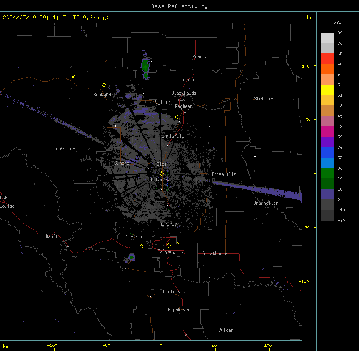
Task: Select the white asterisk above the Limestone label
Action: pos(64,144)
